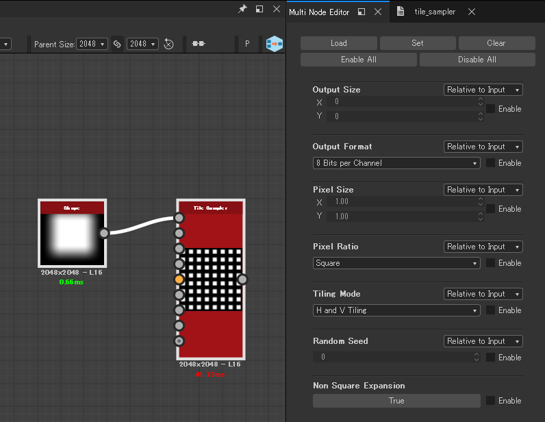The width and height of the screenshot is (545, 422).
Task: Close the Multi Node Editor panel
Action: click(378, 12)
